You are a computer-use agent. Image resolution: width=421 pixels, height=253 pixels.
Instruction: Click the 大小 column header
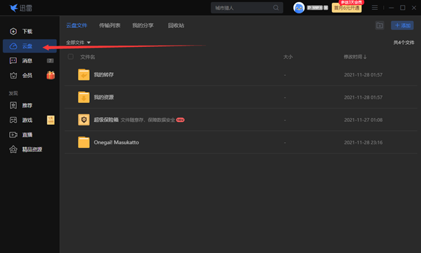coord(288,57)
